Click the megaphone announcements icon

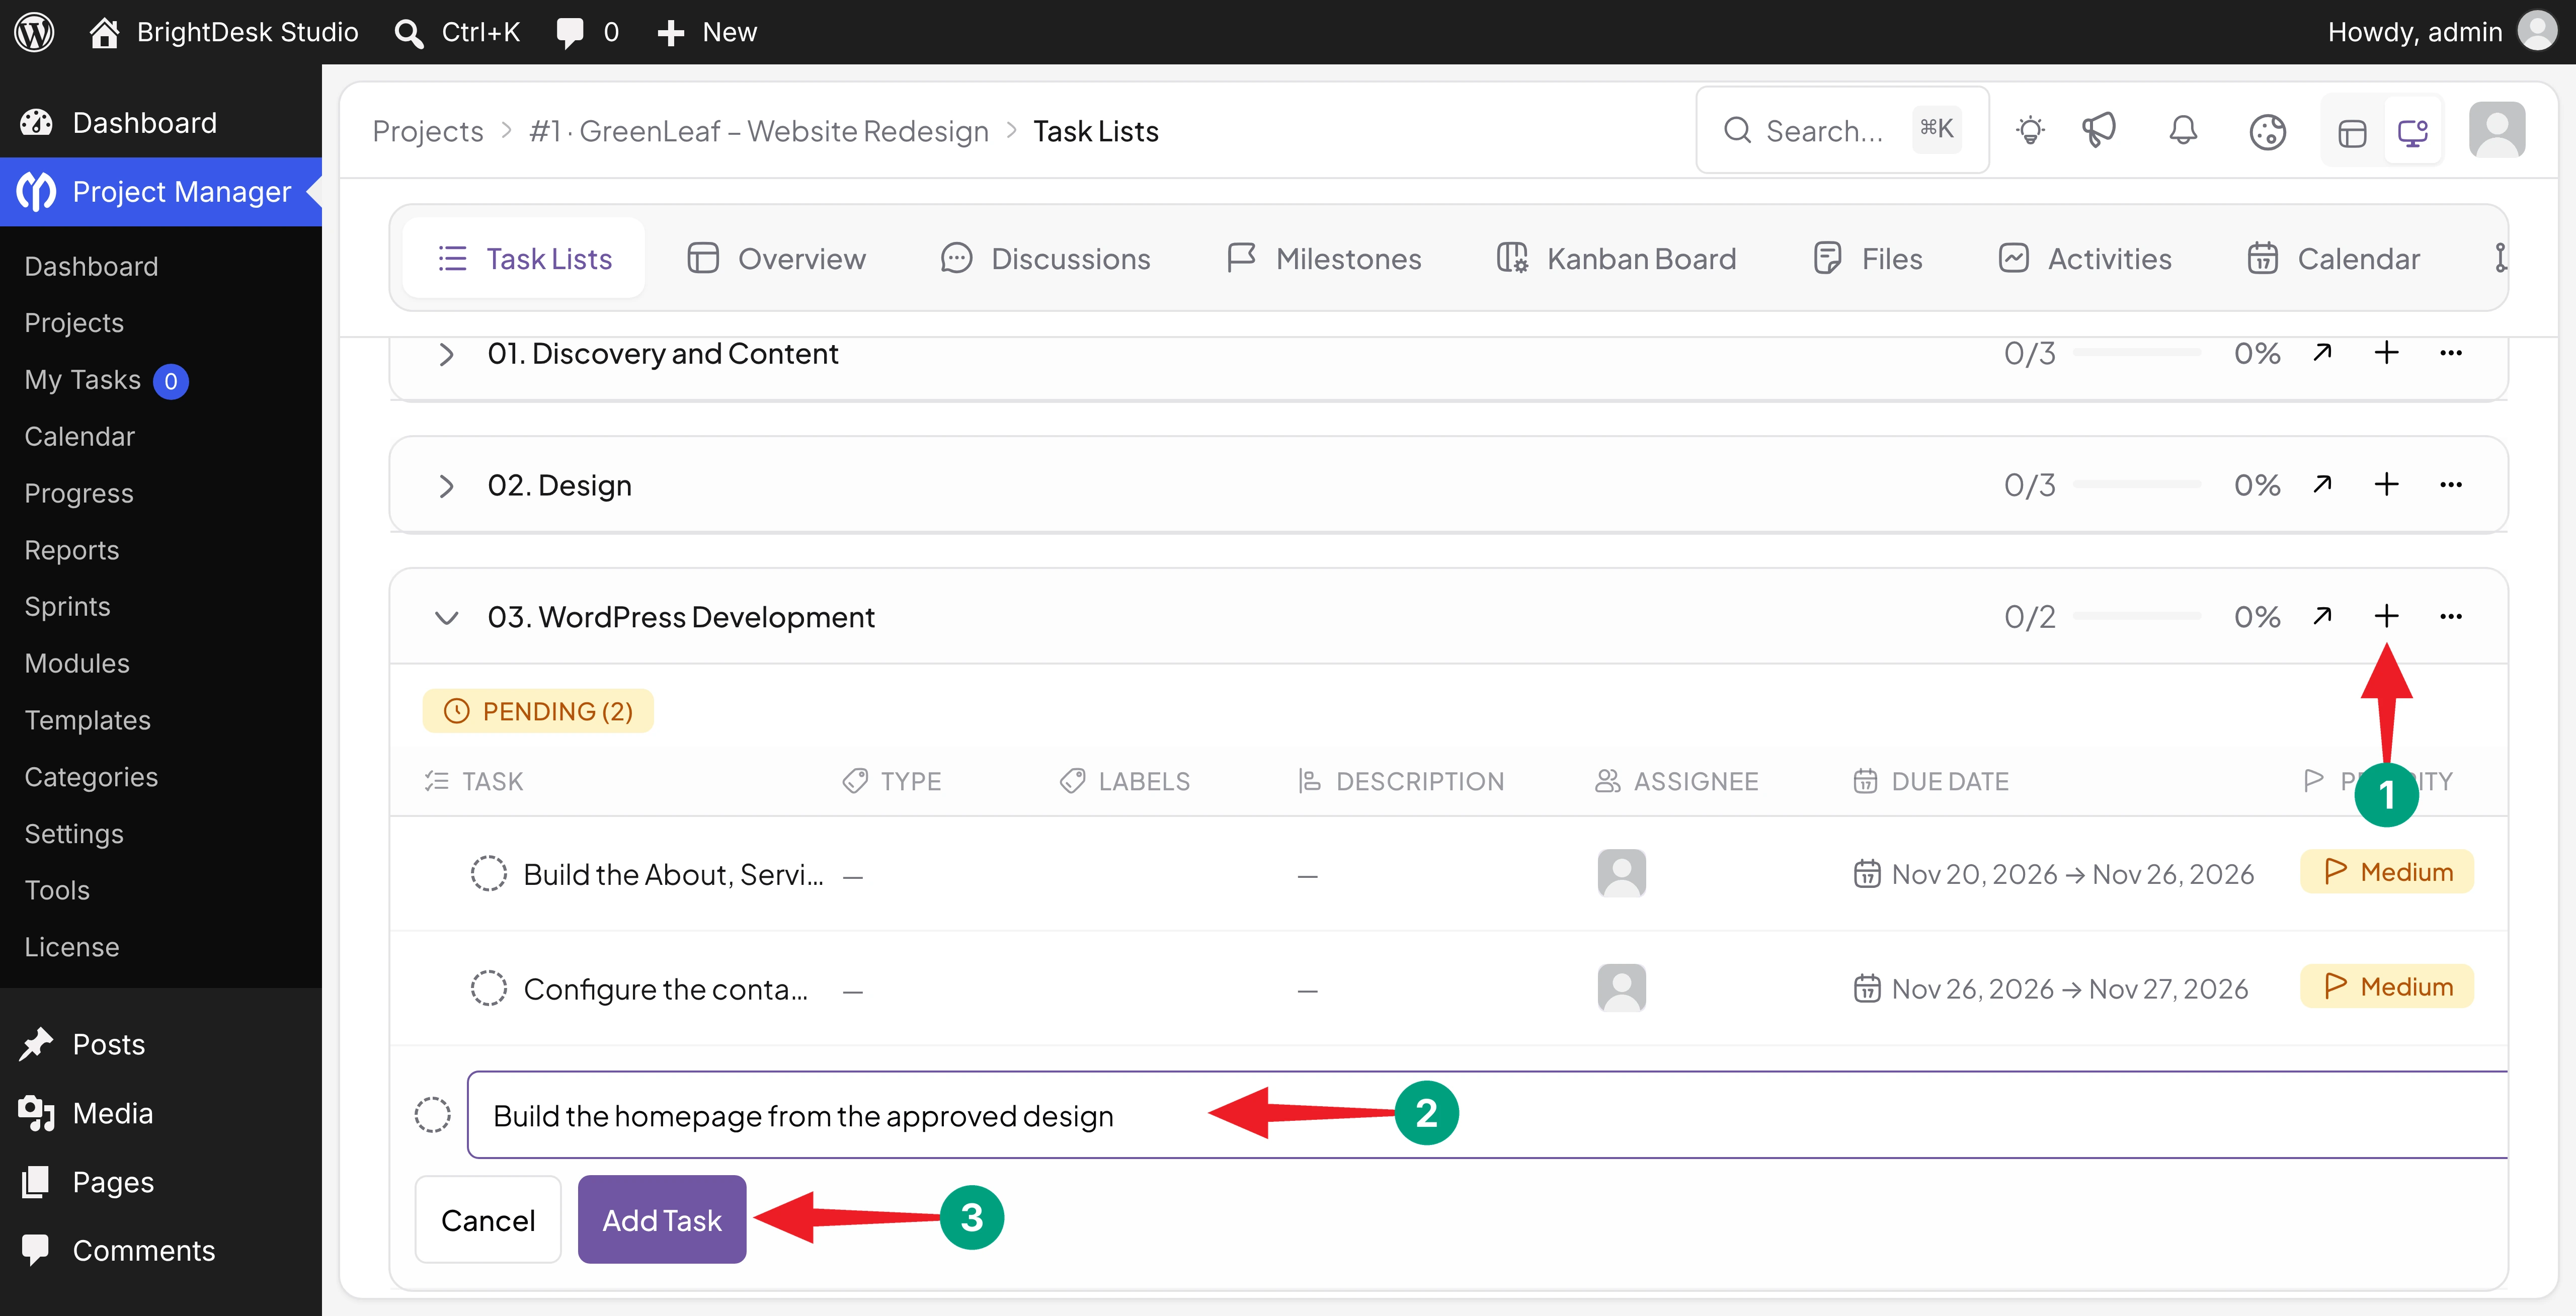coord(2099,131)
